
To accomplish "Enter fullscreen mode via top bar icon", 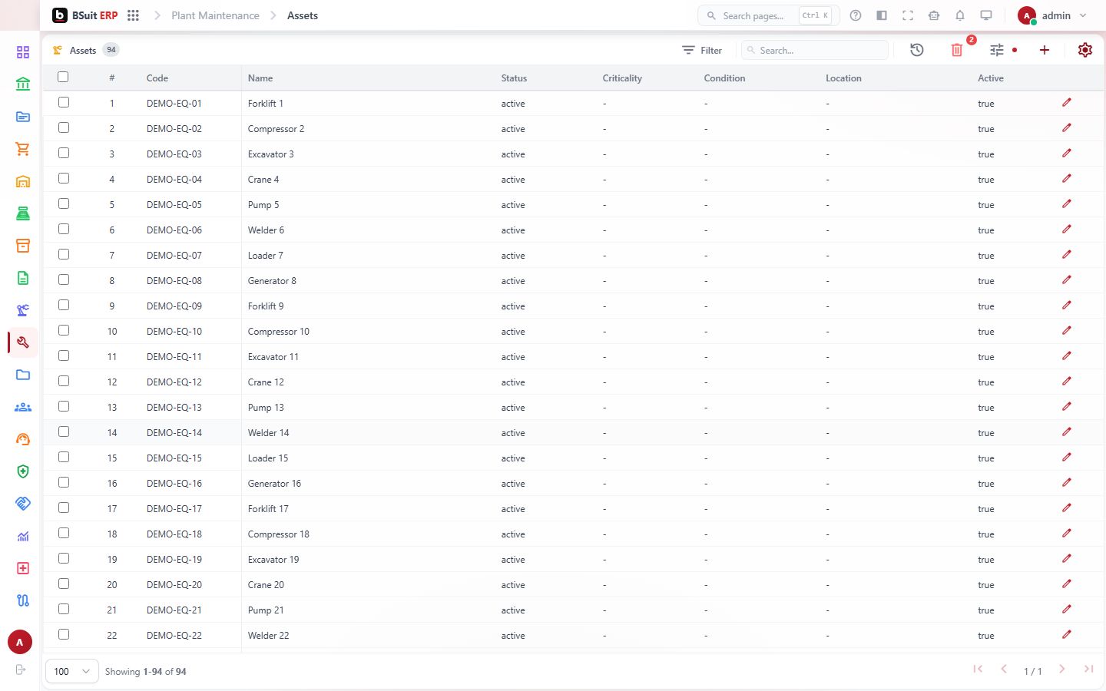I will (908, 15).
